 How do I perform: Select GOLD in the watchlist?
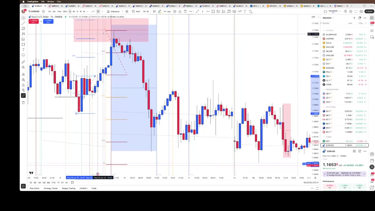point(344,43)
